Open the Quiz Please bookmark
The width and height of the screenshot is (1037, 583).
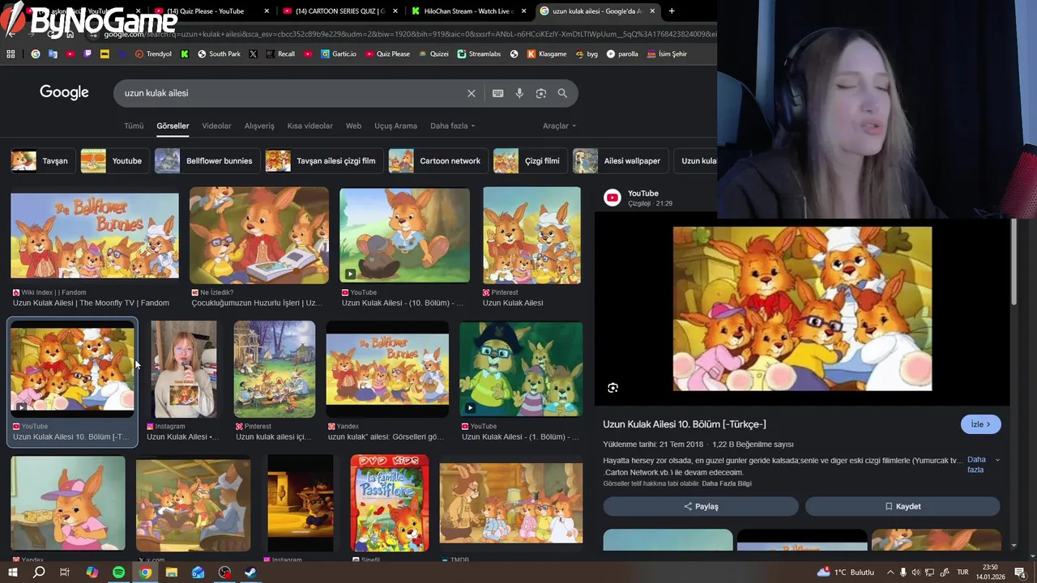387,54
